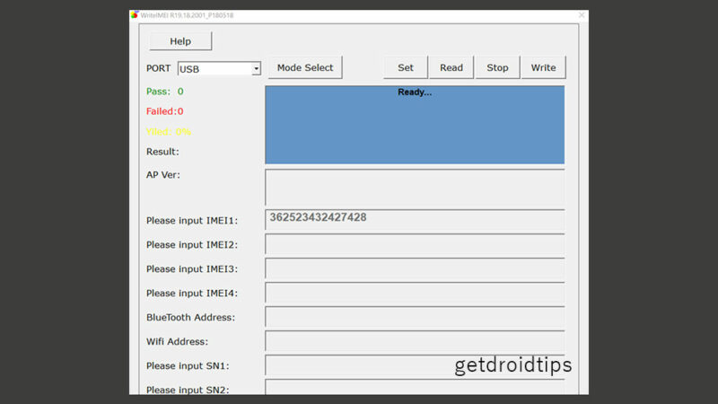Screen dimensions: 718x404
Task: Click the red Failed:0 counter
Action: (165, 111)
